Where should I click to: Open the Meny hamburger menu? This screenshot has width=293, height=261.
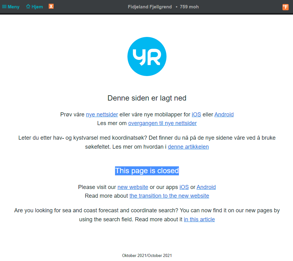[x=11, y=7]
